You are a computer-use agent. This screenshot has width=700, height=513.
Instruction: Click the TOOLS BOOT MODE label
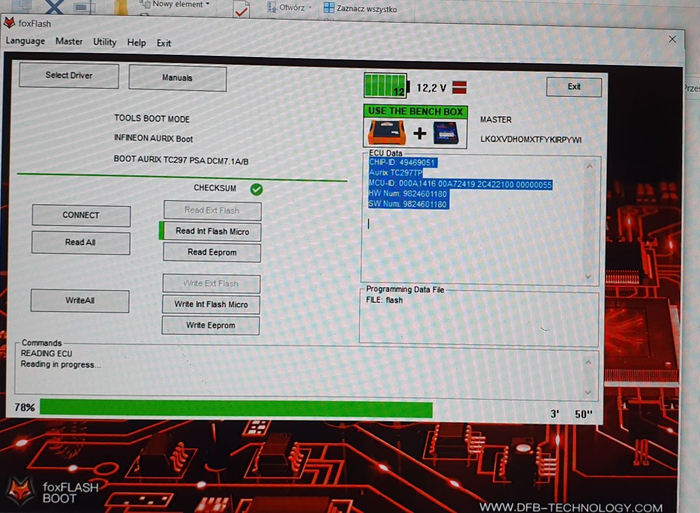coord(152,119)
